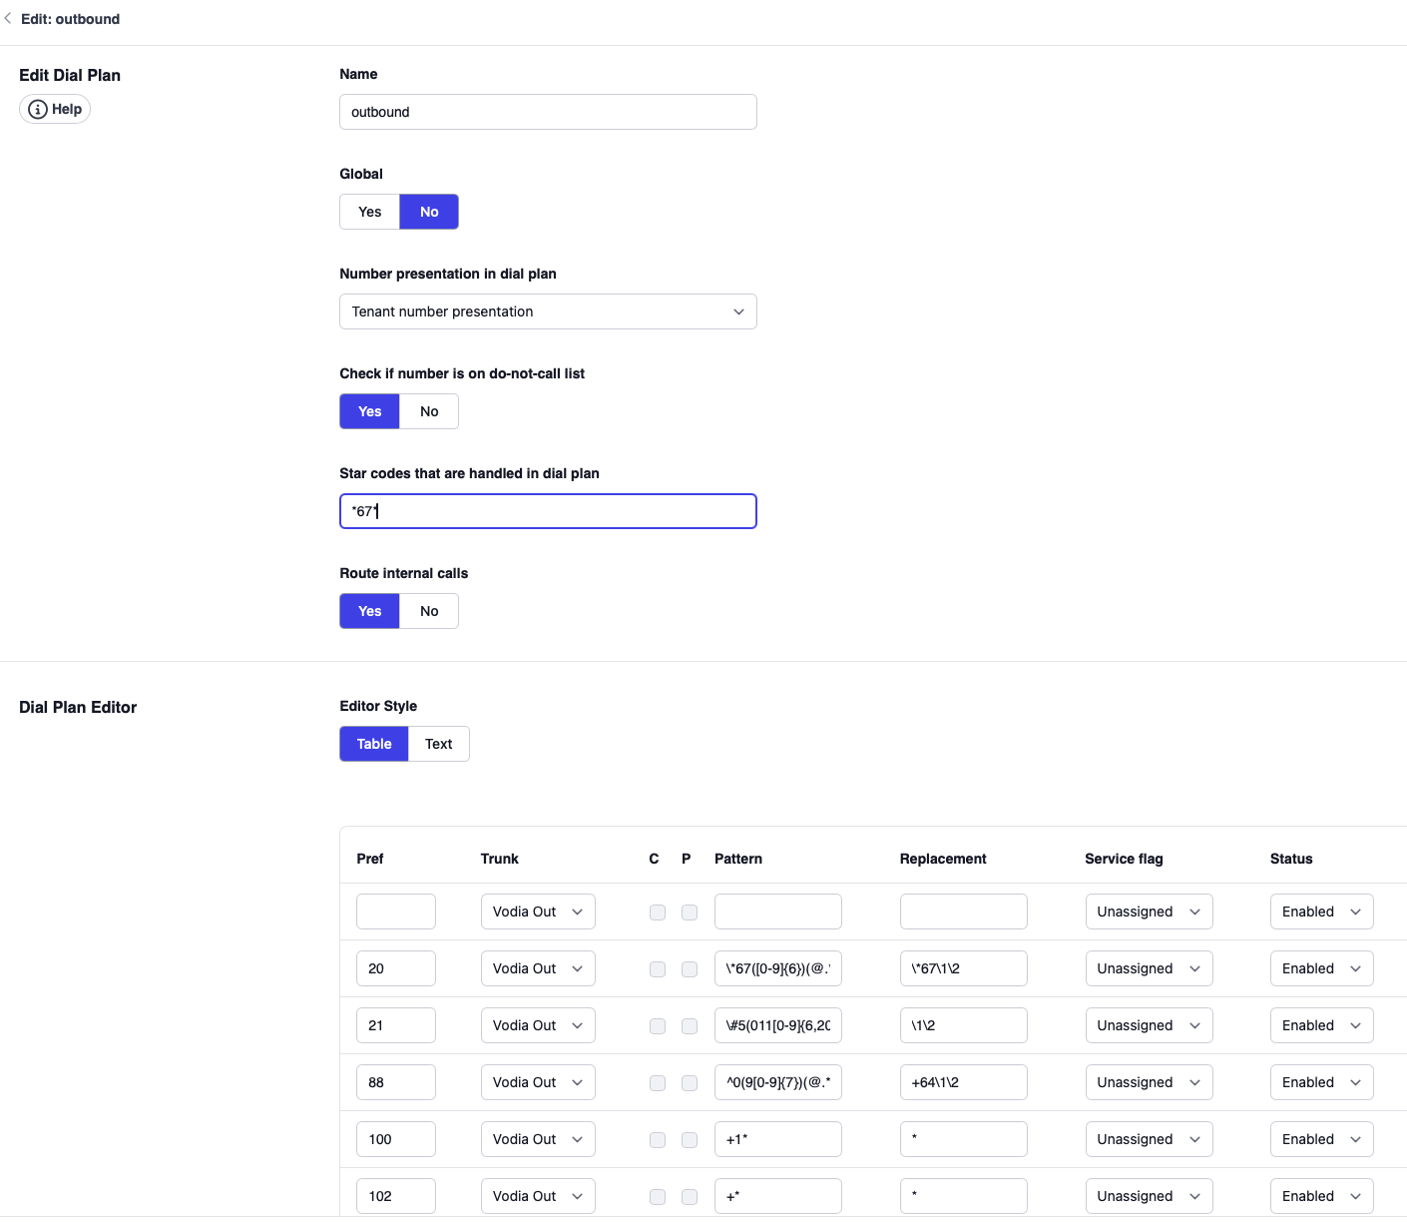The image size is (1407, 1222).
Task: Set Global to Yes
Action: tap(369, 212)
